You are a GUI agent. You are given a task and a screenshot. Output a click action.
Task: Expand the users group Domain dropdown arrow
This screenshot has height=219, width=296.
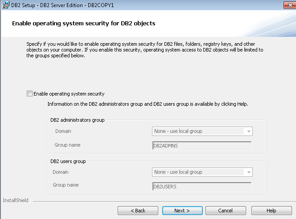249,172
